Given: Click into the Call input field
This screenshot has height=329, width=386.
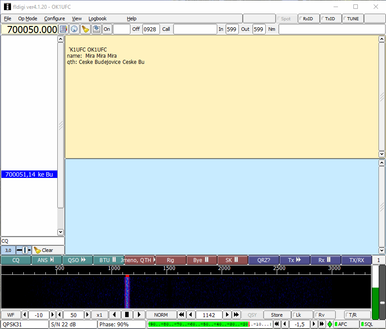Looking at the screenshot, I should coord(194,29).
